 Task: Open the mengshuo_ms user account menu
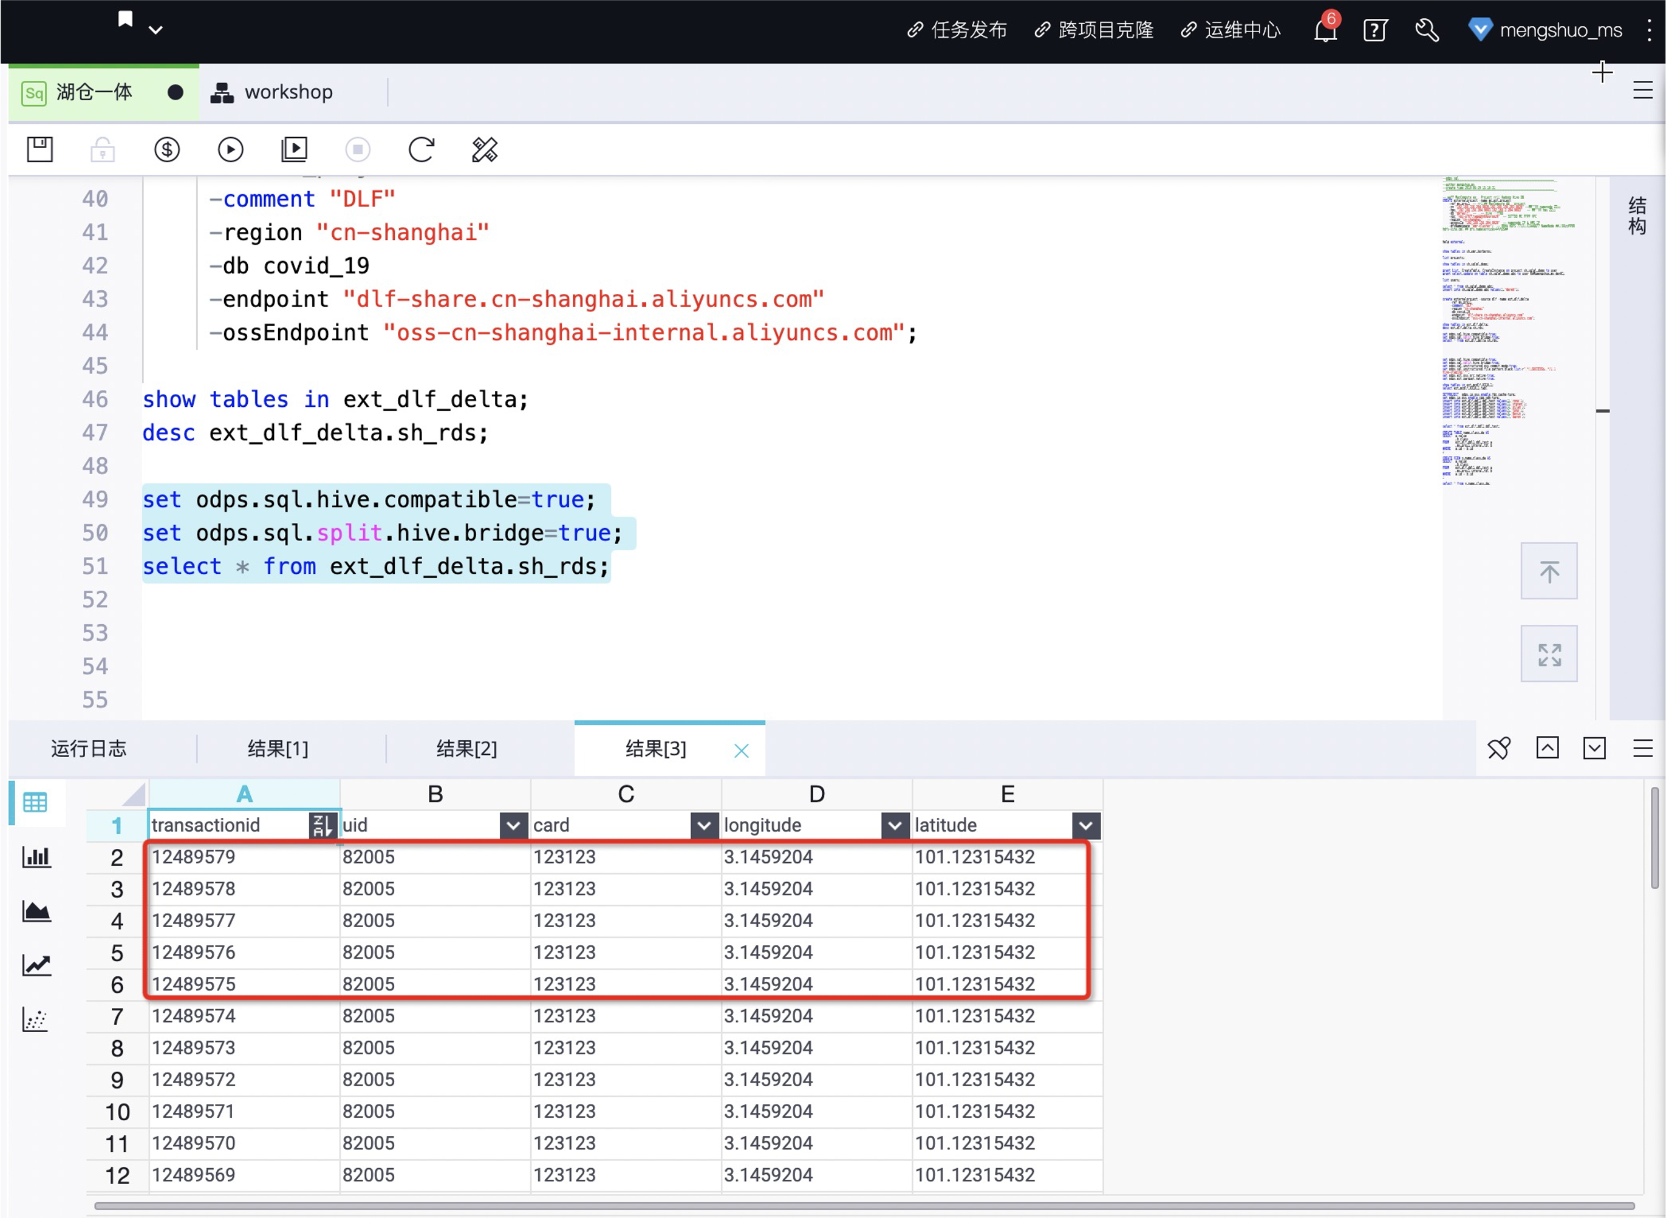tap(1545, 30)
